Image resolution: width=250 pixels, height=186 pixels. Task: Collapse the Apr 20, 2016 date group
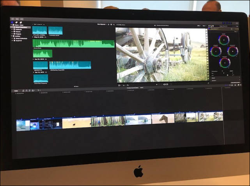click(x=34, y=59)
